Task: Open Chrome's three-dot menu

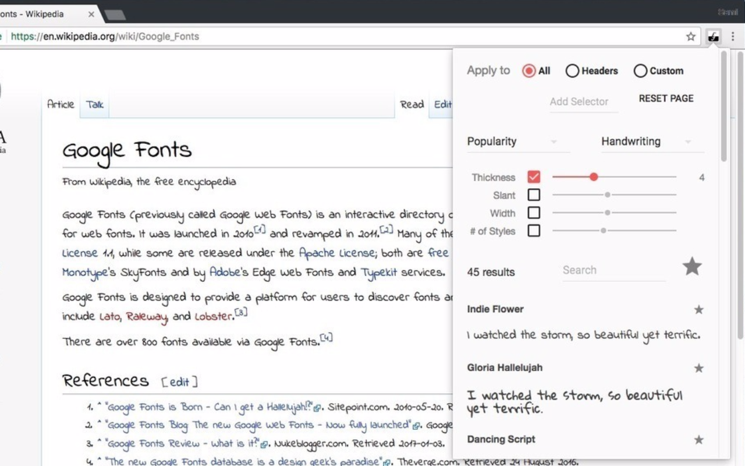Action: coord(733,36)
